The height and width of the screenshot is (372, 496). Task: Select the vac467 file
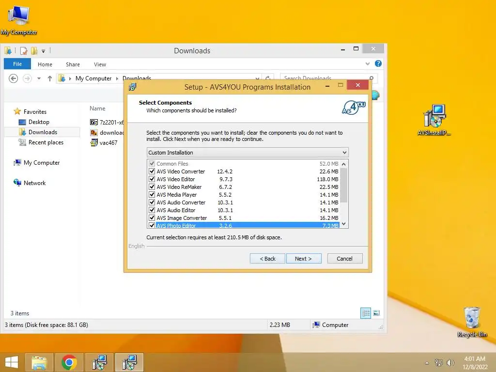pos(104,143)
